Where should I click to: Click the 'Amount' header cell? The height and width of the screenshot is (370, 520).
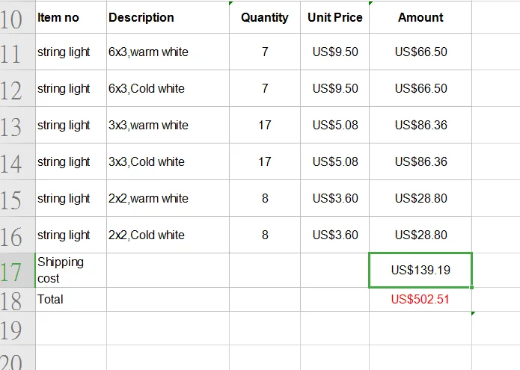(x=420, y=17)
